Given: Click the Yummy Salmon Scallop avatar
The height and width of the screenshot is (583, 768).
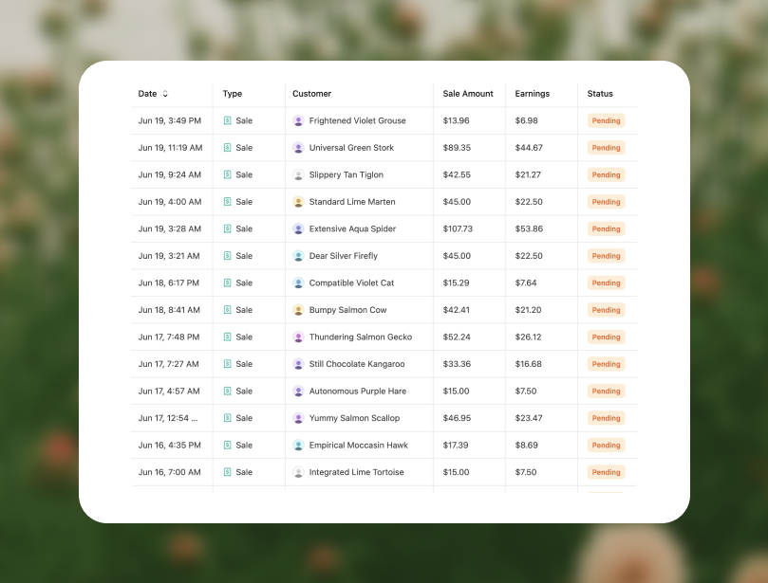Looking at the screenshot, I should [298, 418].
